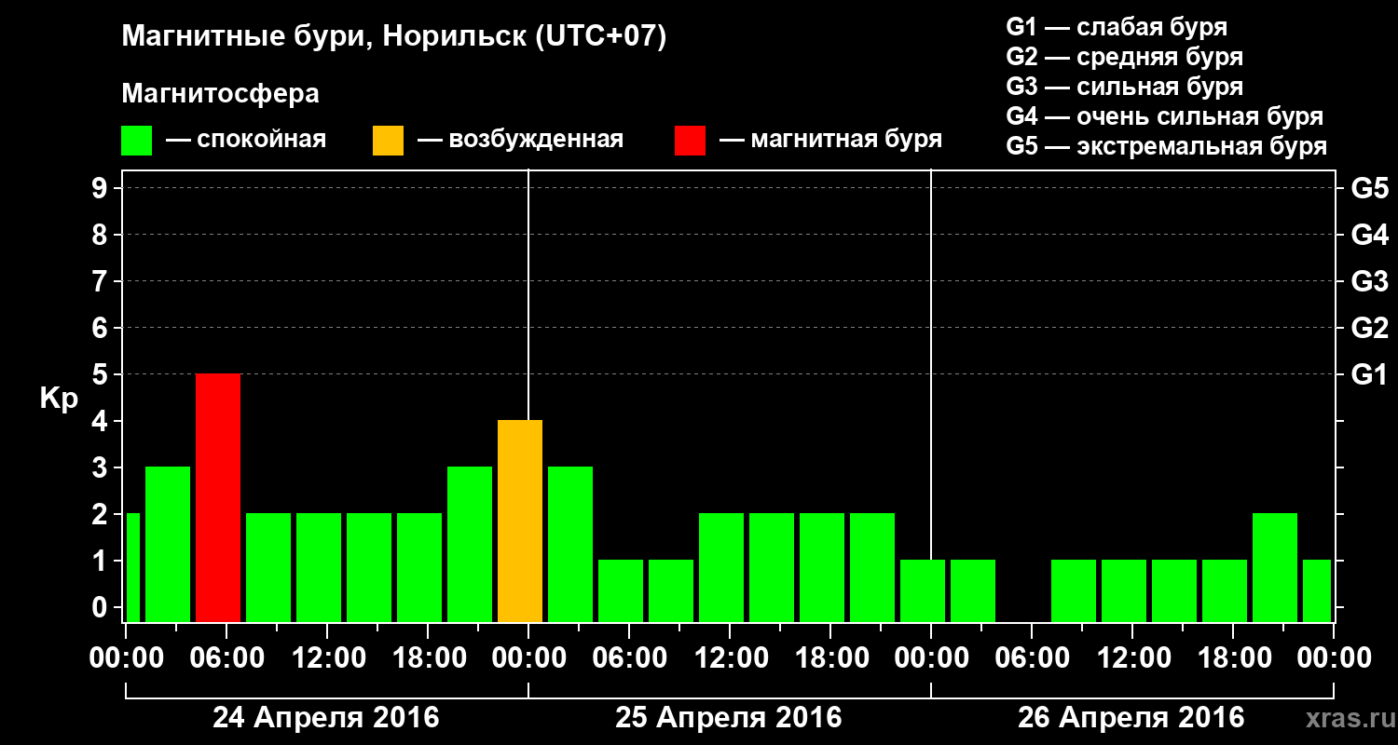Click the 'магнитная буря' legend text

tap(845, 141)
